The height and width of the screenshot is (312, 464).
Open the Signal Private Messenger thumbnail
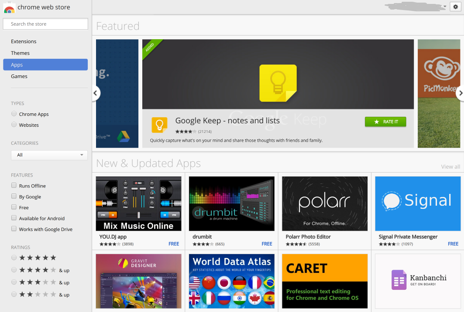[x=418, y=203]
